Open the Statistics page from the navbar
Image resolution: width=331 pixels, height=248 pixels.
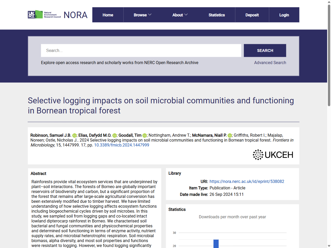pos(217,15)
